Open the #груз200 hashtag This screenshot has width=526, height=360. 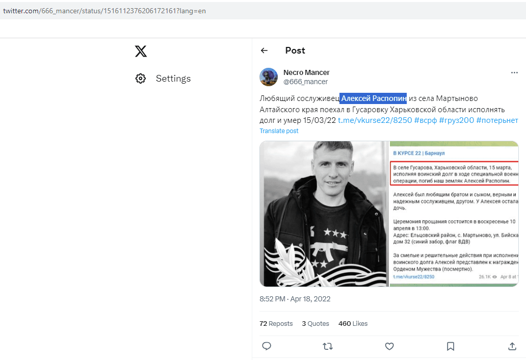[x=457, y=120]
